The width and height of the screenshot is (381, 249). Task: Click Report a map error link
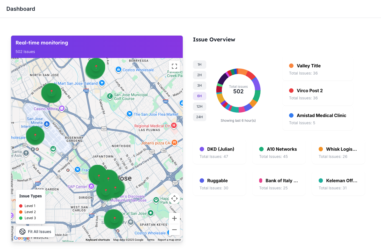[169, 240]
